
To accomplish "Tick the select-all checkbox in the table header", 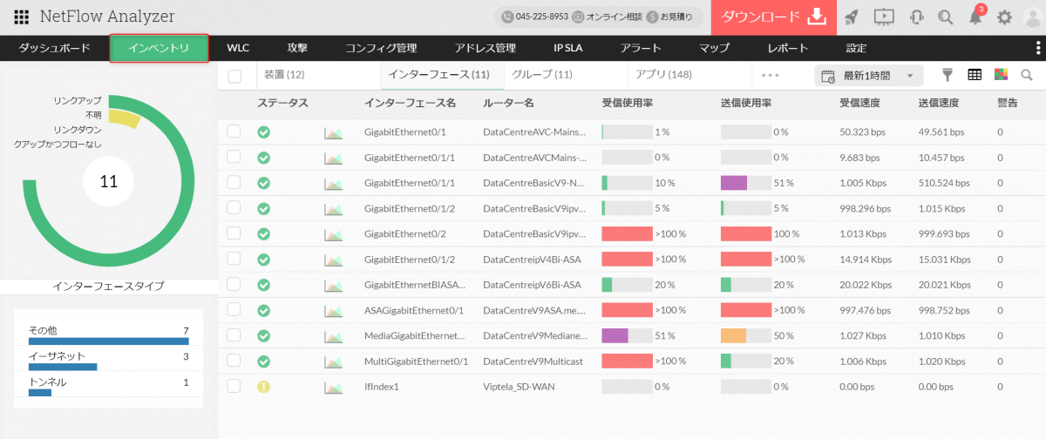I will (234, 76).
